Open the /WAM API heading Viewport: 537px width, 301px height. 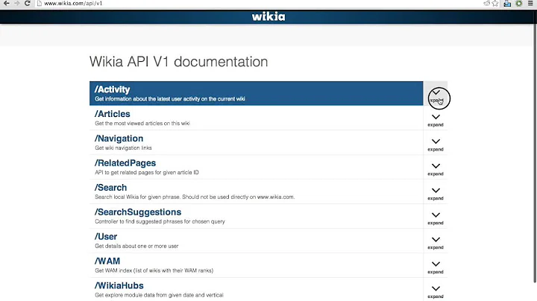(107, 262)
